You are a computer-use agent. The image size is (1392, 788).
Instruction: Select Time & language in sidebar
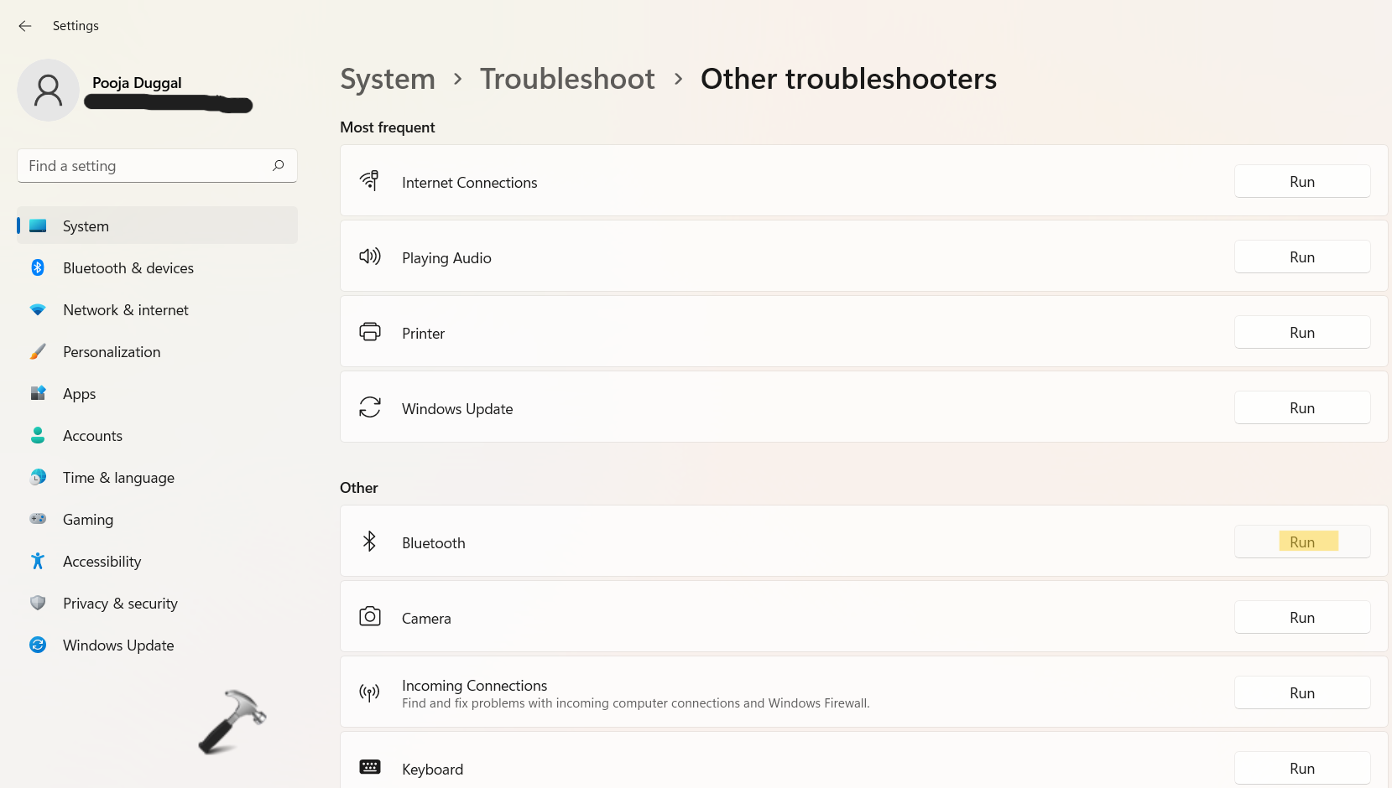coord(118,478)
